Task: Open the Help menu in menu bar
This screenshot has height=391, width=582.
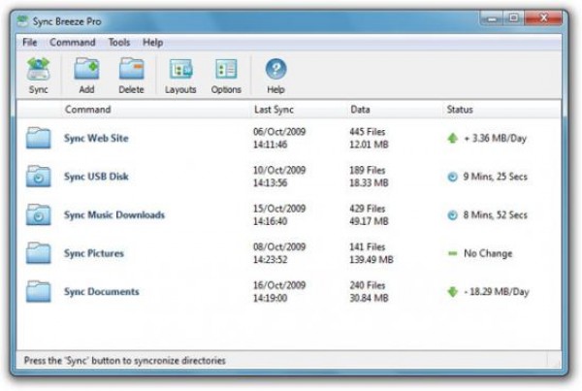Action: click(x=152, y=43)
